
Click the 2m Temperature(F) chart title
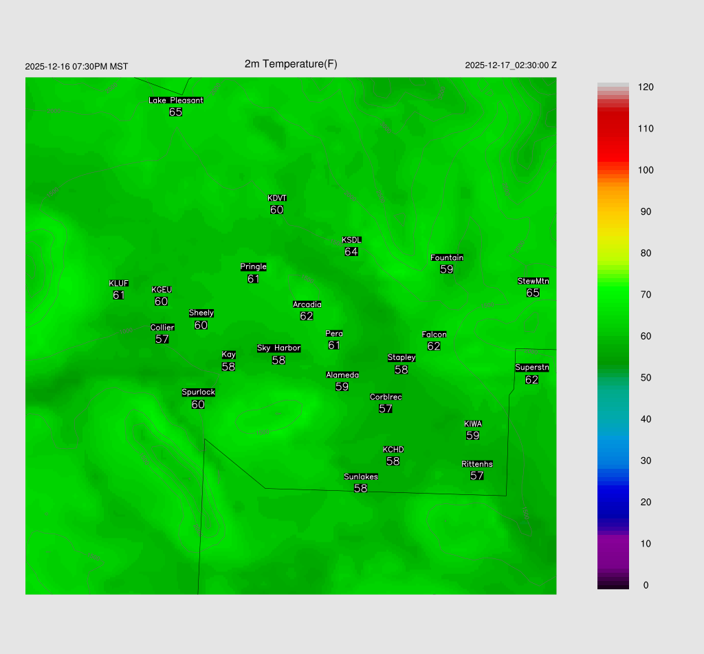(x=291, y=64)
